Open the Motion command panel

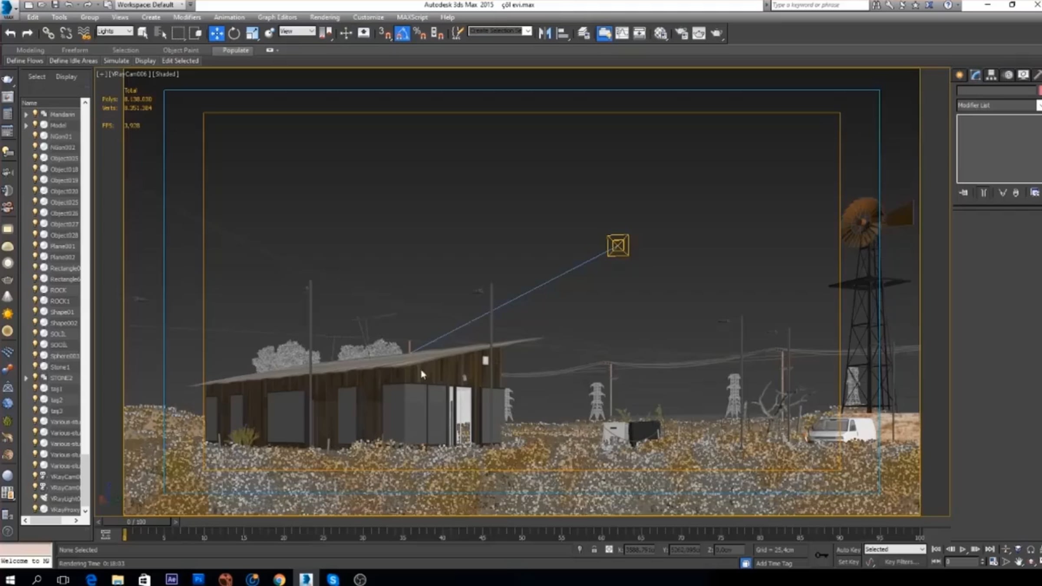(x=1008, y=75)
